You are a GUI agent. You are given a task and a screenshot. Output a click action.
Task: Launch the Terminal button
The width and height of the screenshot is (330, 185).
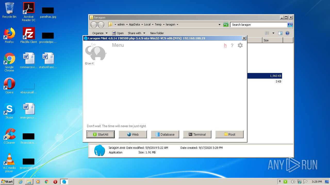coord(197,134)
